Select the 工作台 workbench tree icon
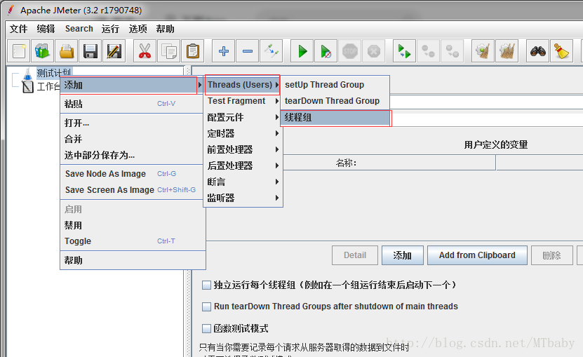Image resolution: width=583 pixels, height=357 pixels. tap(28, 87)
